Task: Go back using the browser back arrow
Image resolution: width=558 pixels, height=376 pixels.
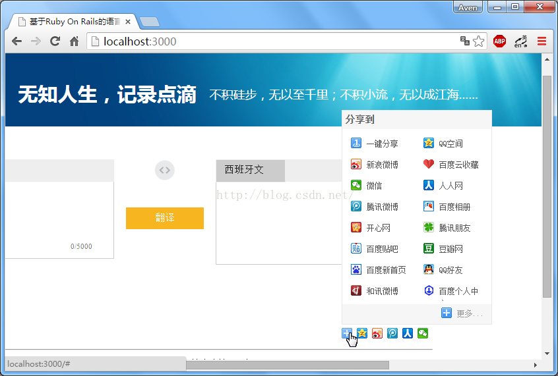Action: (16, 41)
